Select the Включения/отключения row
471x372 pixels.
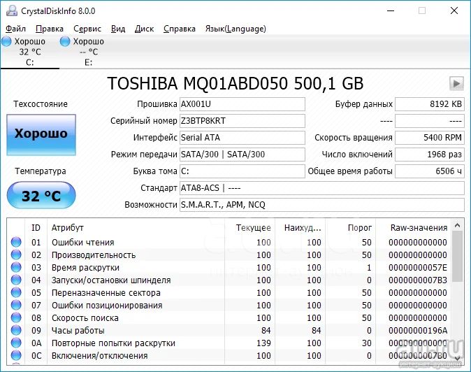(x=229, y=356)
